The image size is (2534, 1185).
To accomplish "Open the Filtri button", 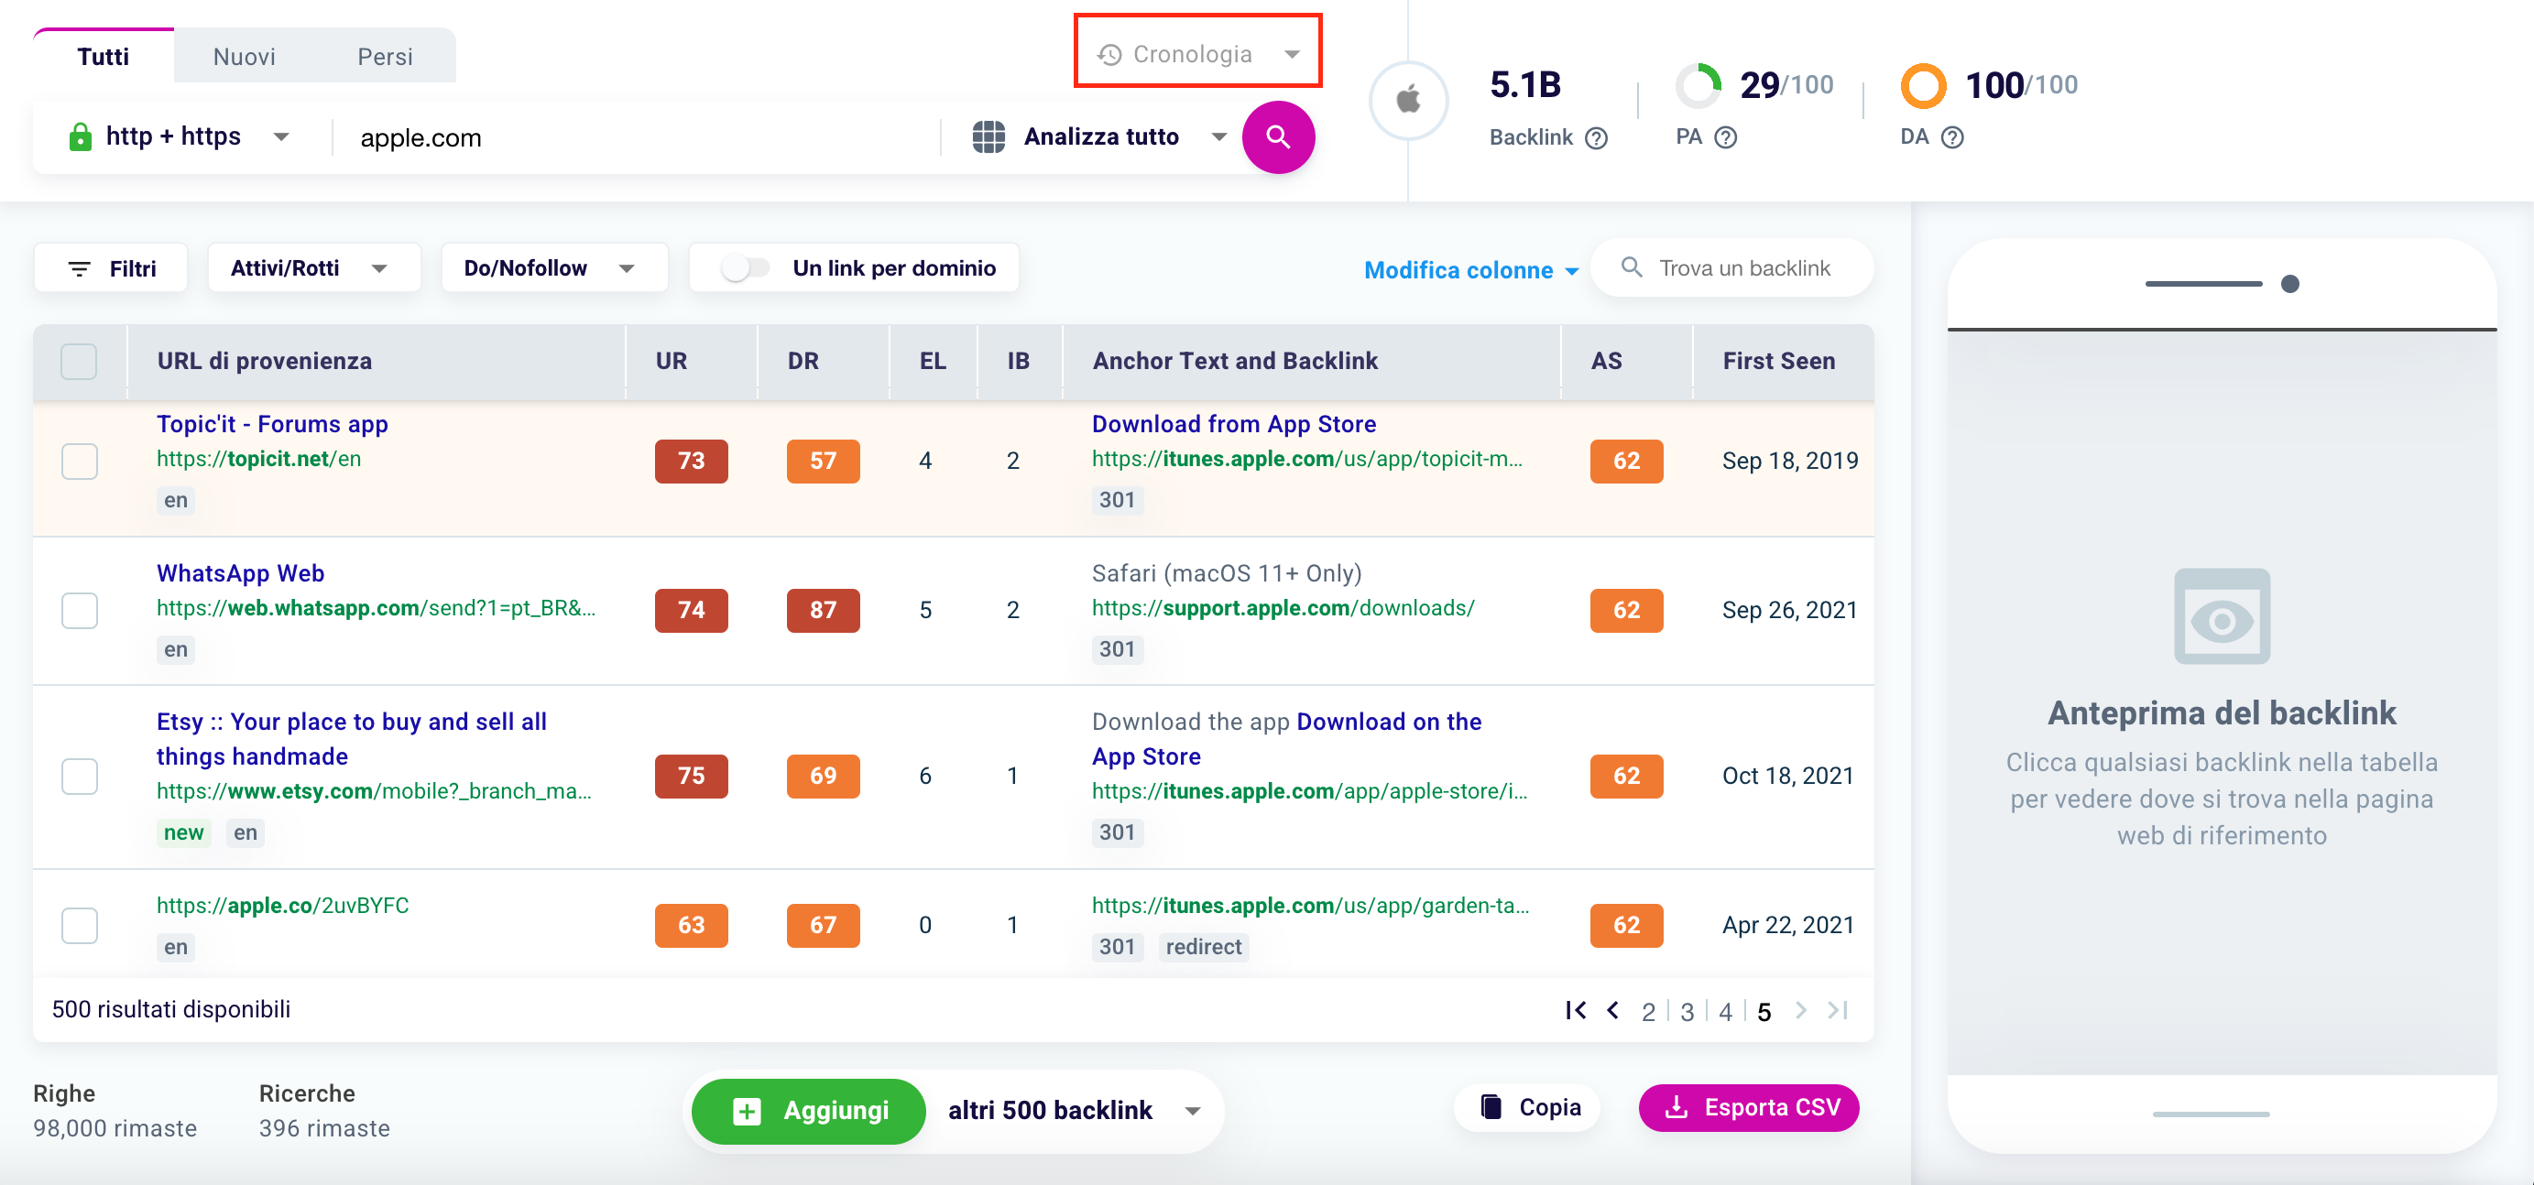I will (111, 267).
